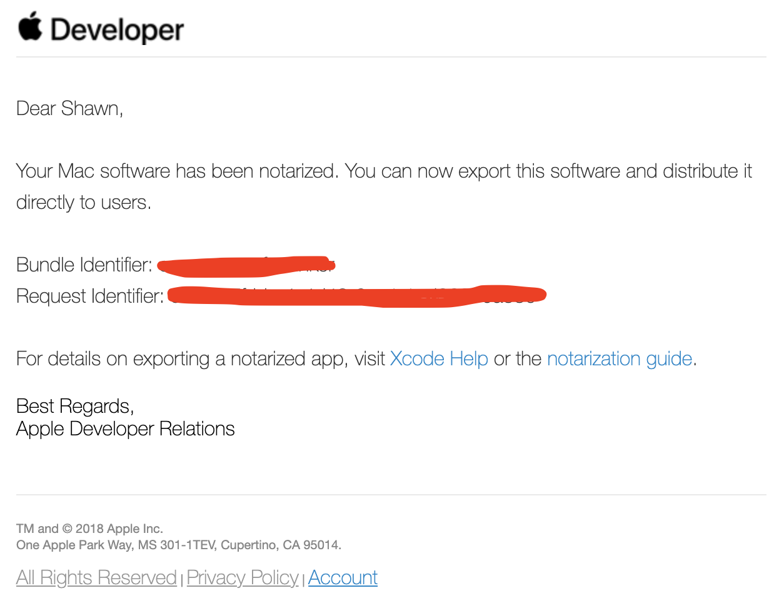Click the All Rights Reserved footer link
The image size is (779, 603).
pos(96,577)
